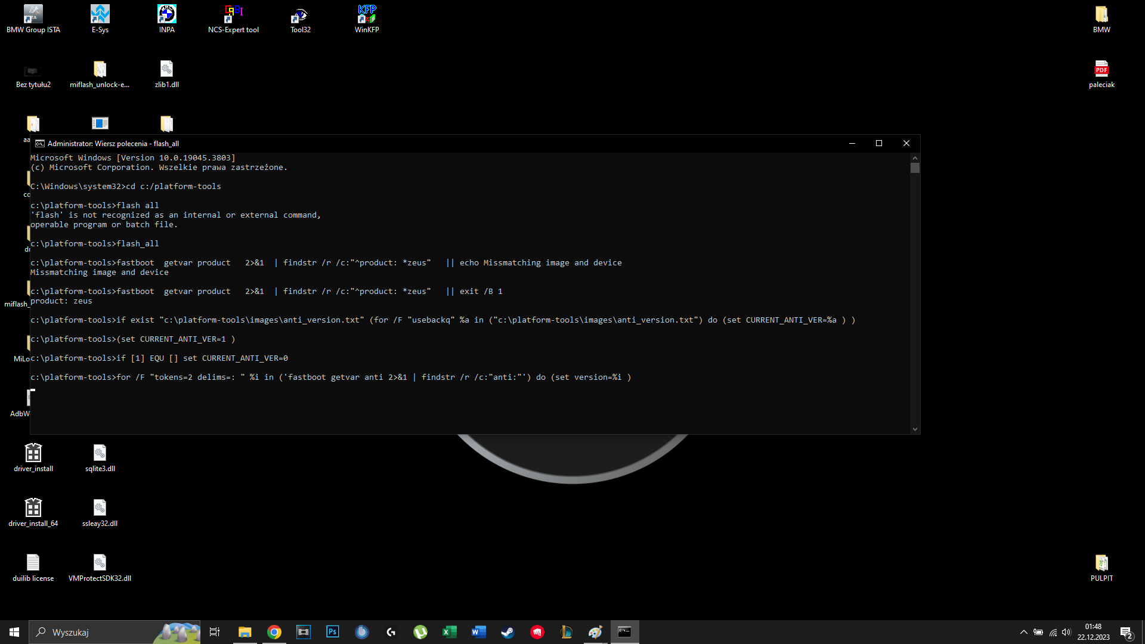Select the driver_install_64 icon
The height and width of the screenshot is (644, 1145).
coord(33,513)
